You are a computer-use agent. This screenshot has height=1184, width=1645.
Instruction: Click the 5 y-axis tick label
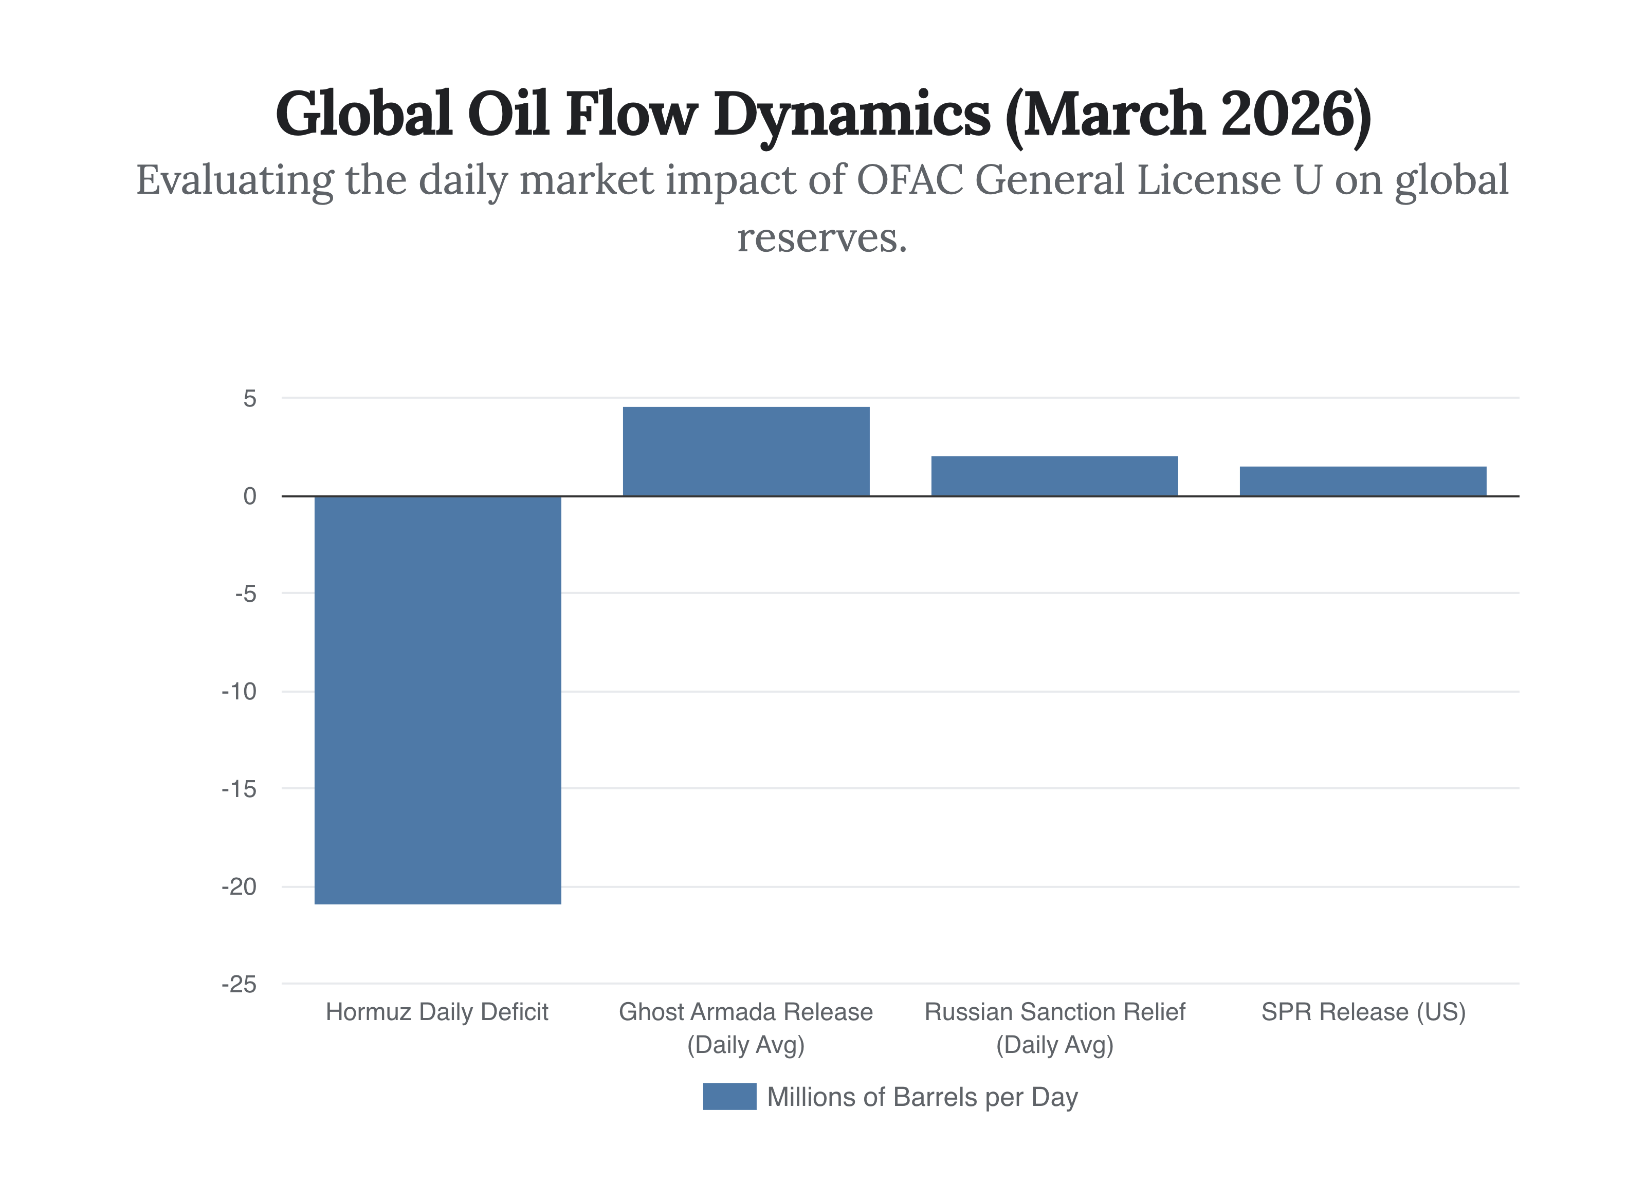[x=249, y=398]
